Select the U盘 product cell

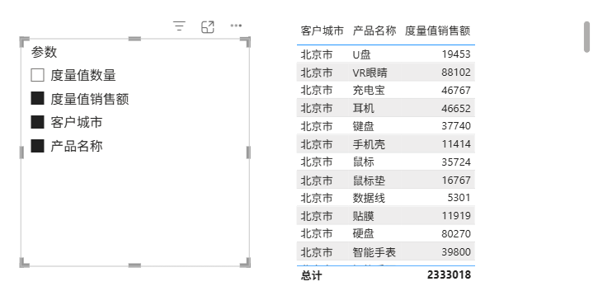(x=361, y=54)
